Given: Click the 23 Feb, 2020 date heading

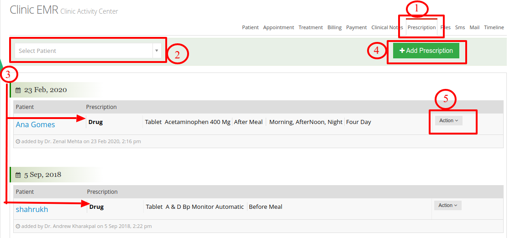Looking at the screenshot, I should [46, 90].
